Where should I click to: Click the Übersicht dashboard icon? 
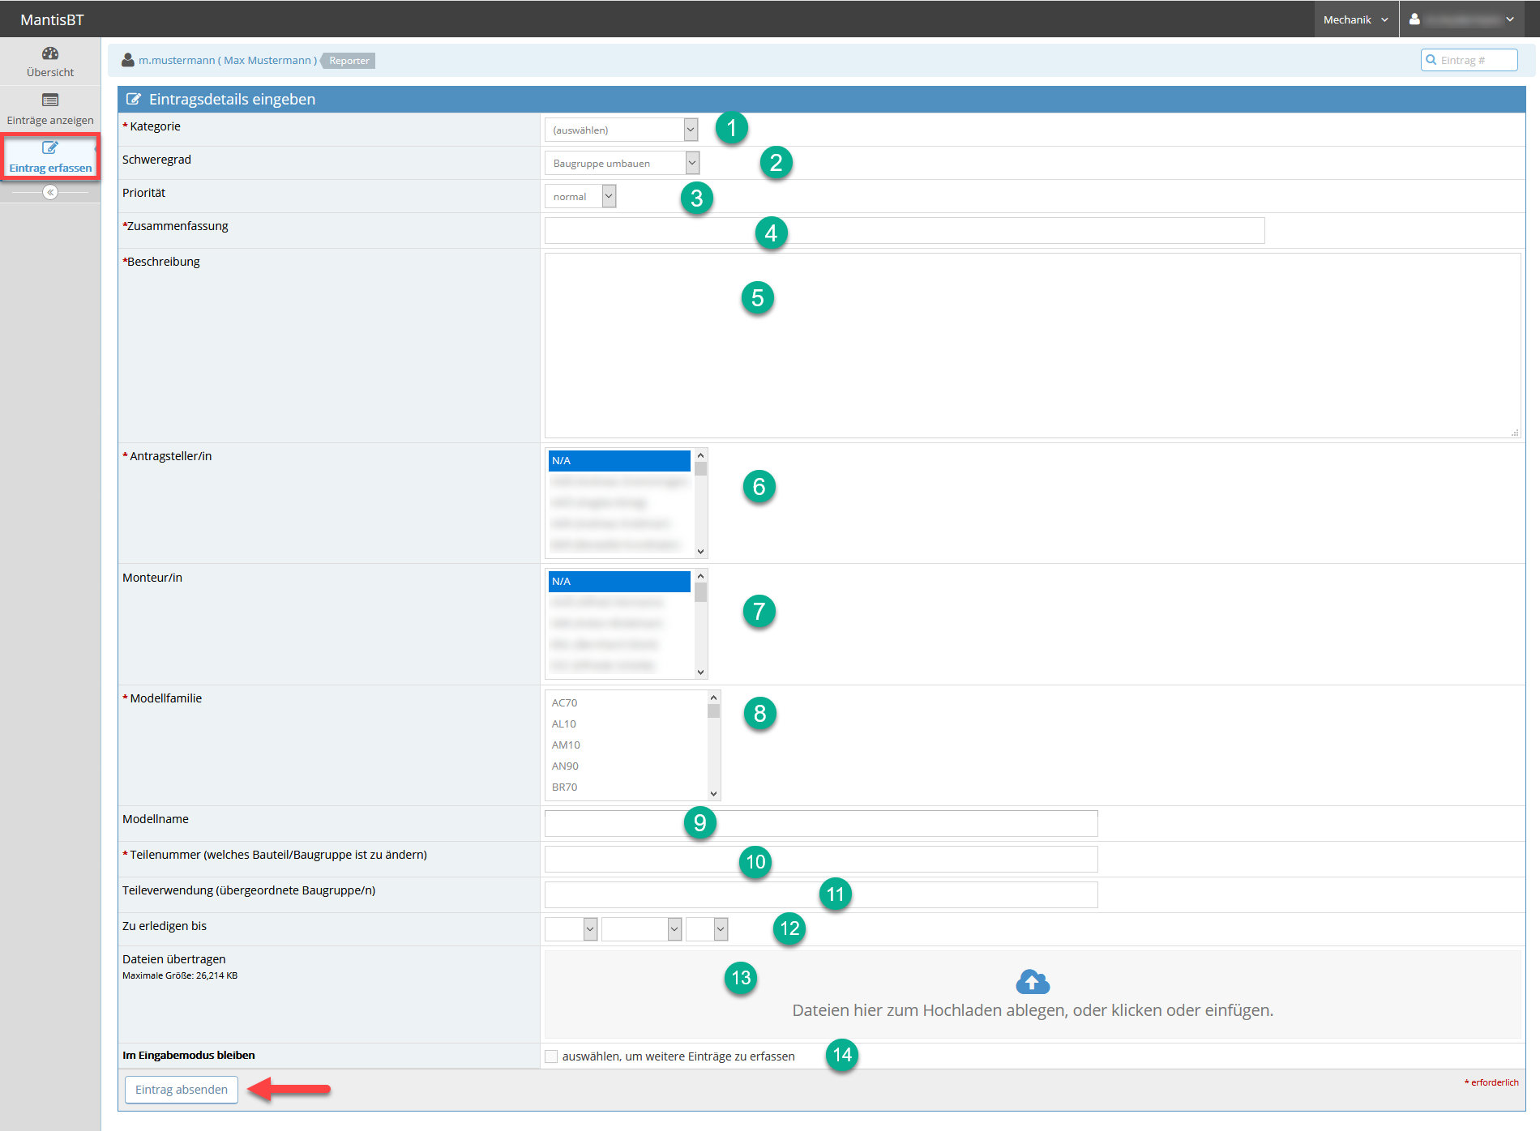pyautogui.click(x=50, y=53)
